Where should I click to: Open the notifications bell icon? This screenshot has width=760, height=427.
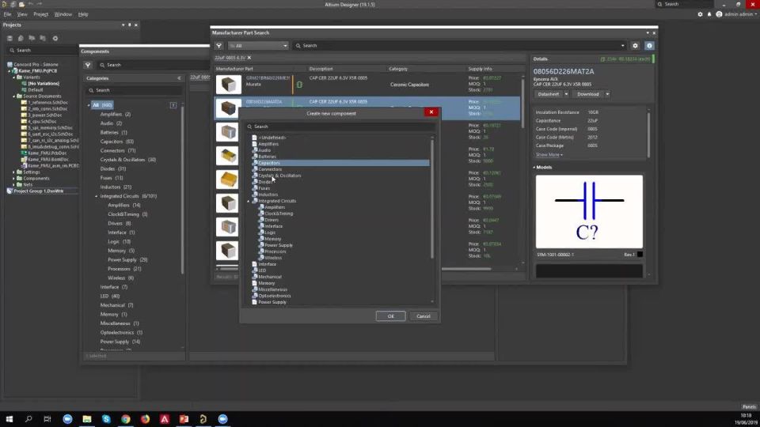point(709,14)
